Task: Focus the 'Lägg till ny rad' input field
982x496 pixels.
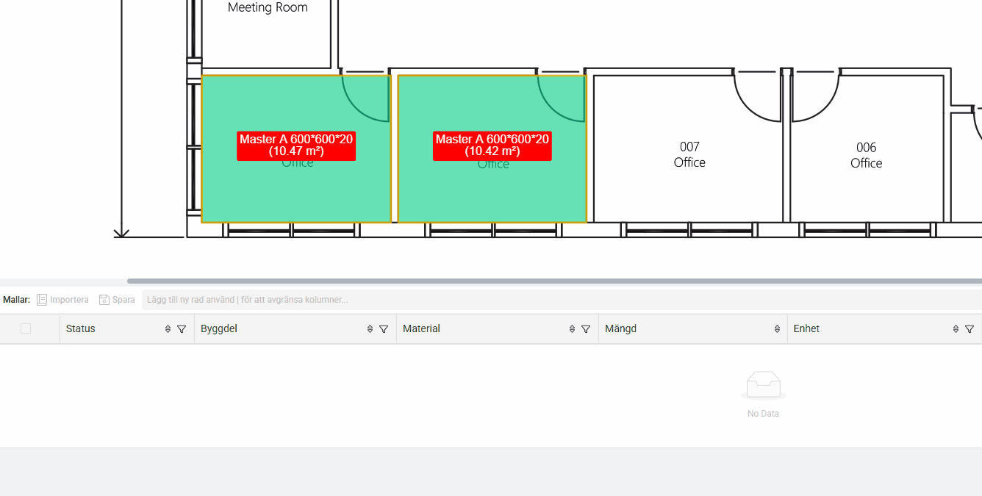Action: point(562,300)
